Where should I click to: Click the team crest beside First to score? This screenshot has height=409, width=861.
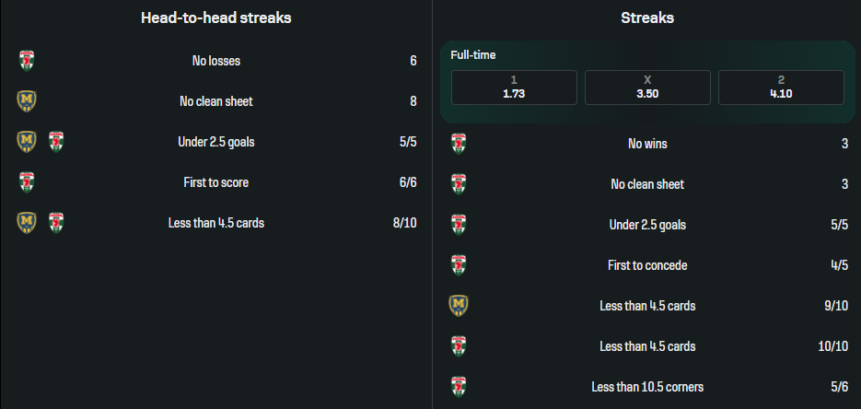27,182
